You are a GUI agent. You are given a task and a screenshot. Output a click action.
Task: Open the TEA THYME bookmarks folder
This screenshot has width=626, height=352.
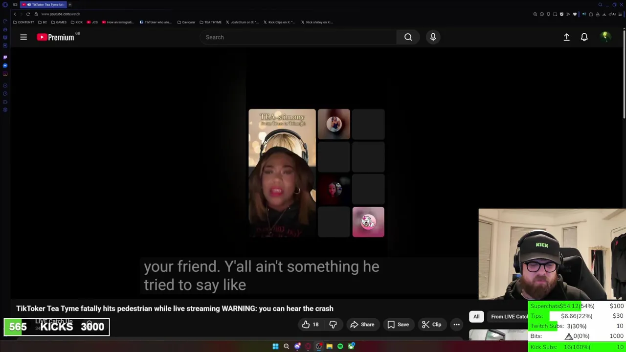coord(210,22)
